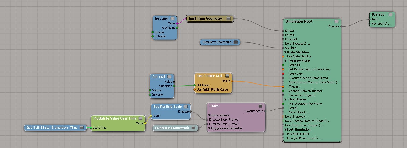Toggle the Use State Machine port
Viewport: 407px width, 148px height.
point(283,57)
